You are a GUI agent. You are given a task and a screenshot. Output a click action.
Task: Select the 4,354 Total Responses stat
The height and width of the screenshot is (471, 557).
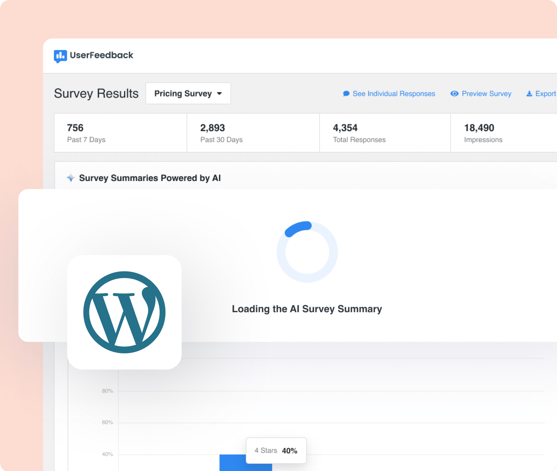[x=385, y=133]
